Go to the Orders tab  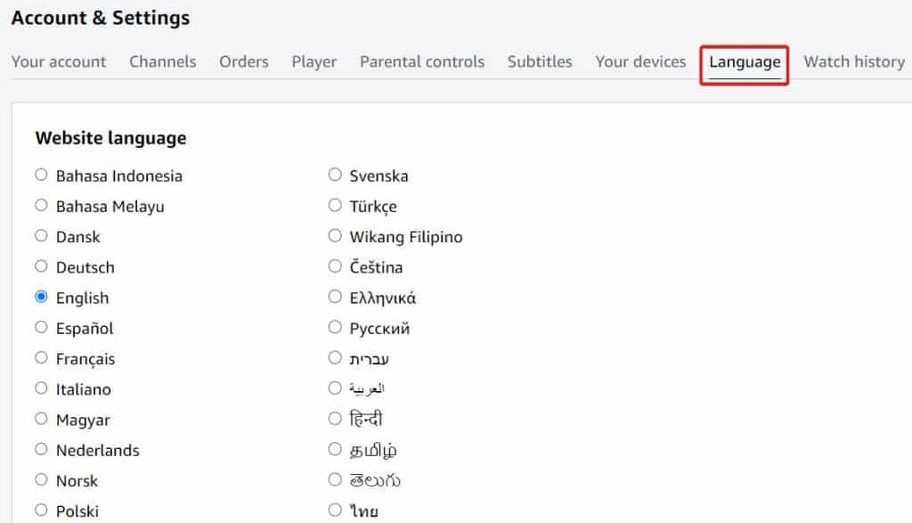tap(243, 61)
